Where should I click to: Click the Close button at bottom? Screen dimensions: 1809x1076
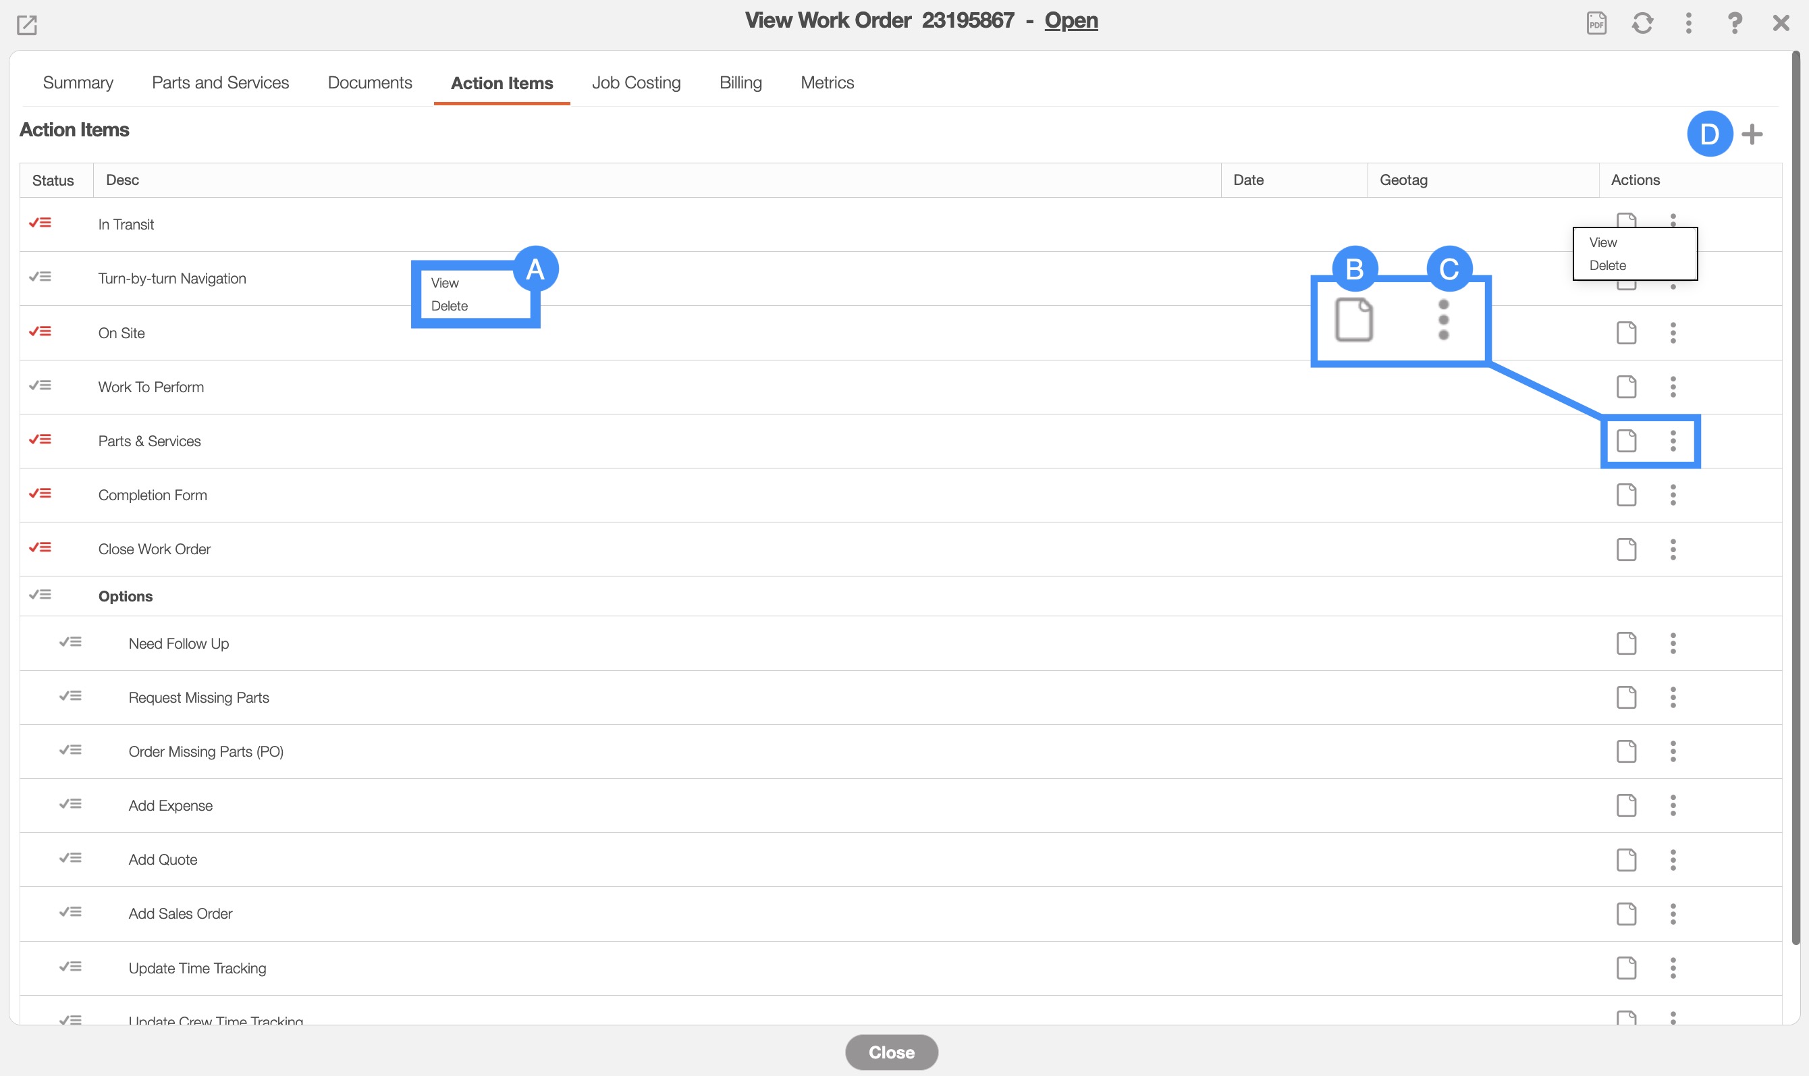coord(891,1052)
